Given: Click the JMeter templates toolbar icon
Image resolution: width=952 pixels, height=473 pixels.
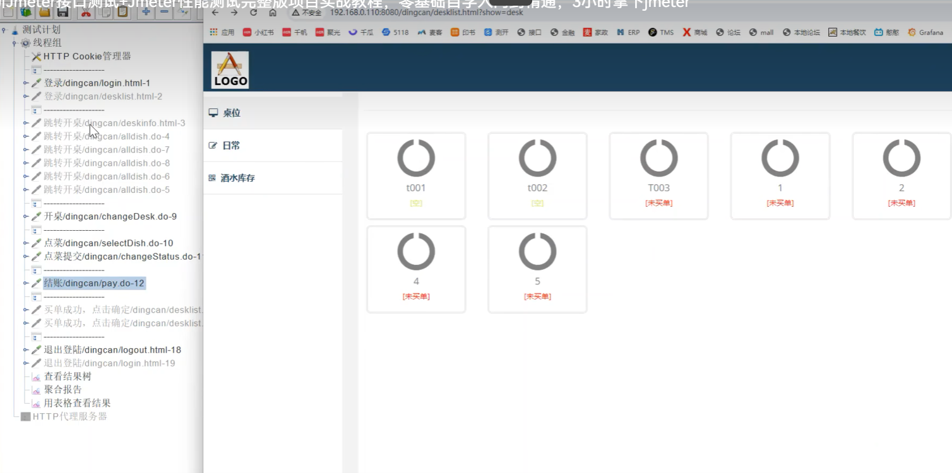Looking at the screenshot, I should [x=25, y=11].
